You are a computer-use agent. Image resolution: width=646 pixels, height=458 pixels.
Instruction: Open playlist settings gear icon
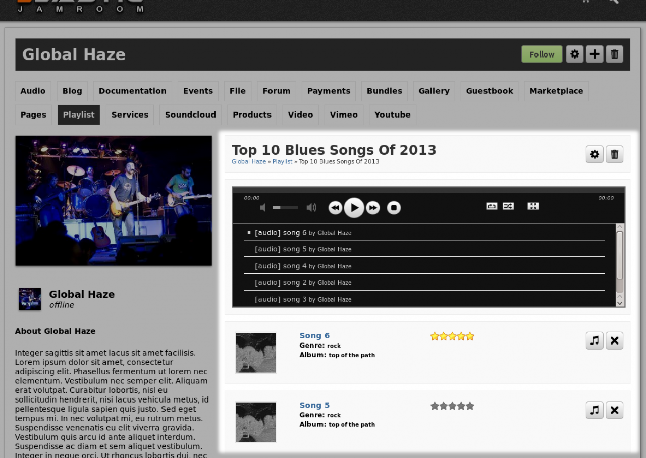pyautogui.click(x=595, y=154)
